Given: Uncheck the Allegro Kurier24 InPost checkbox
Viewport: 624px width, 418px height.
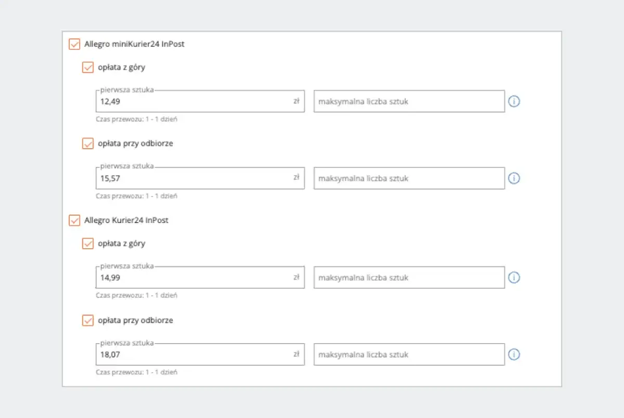Looking at the screenshot, I should tap(74, 220).
